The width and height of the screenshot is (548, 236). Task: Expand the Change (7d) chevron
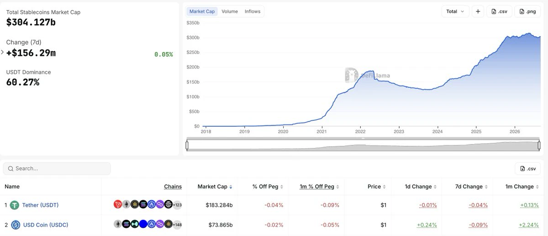2,53
